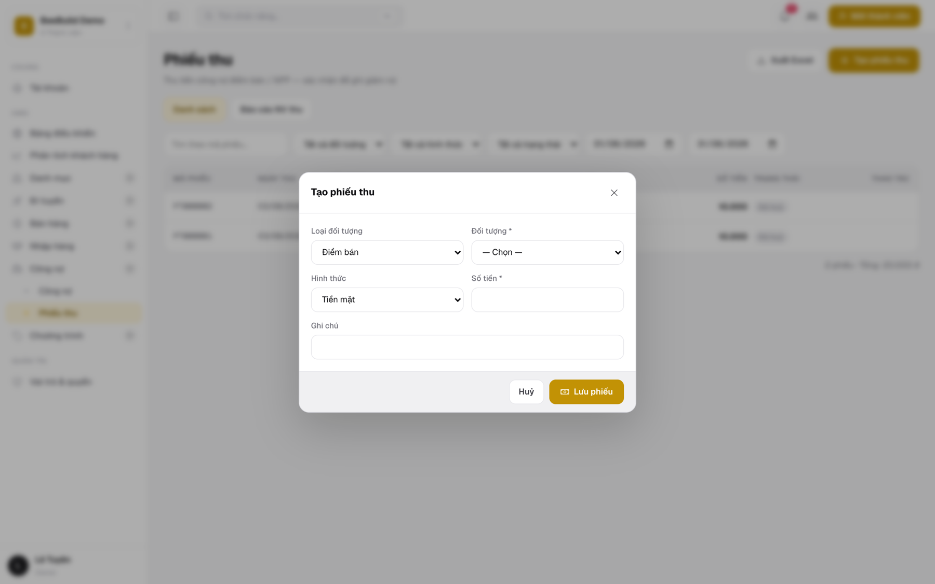Cancel with the Huỷ button
This screenshot has height=584, width=935.
526,391
